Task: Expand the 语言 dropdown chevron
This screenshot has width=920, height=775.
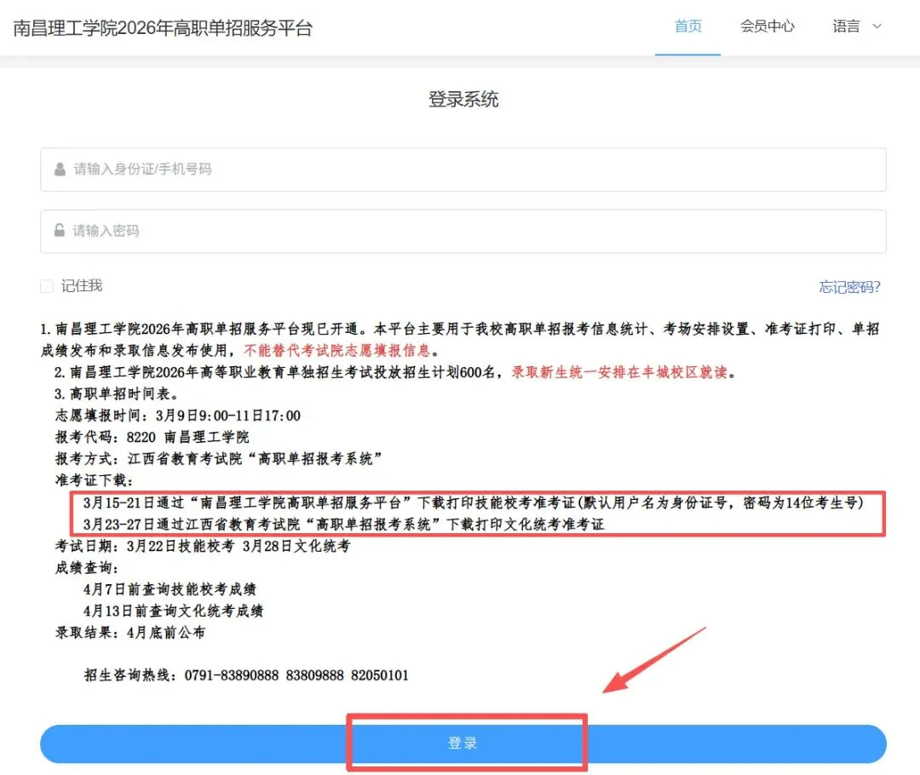Action: click(x=877, y=26)
